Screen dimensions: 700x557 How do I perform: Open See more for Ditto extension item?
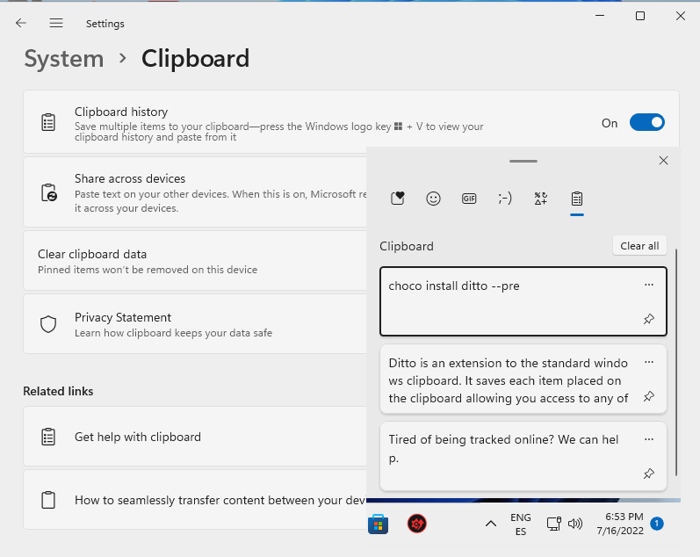pos(649,362)
